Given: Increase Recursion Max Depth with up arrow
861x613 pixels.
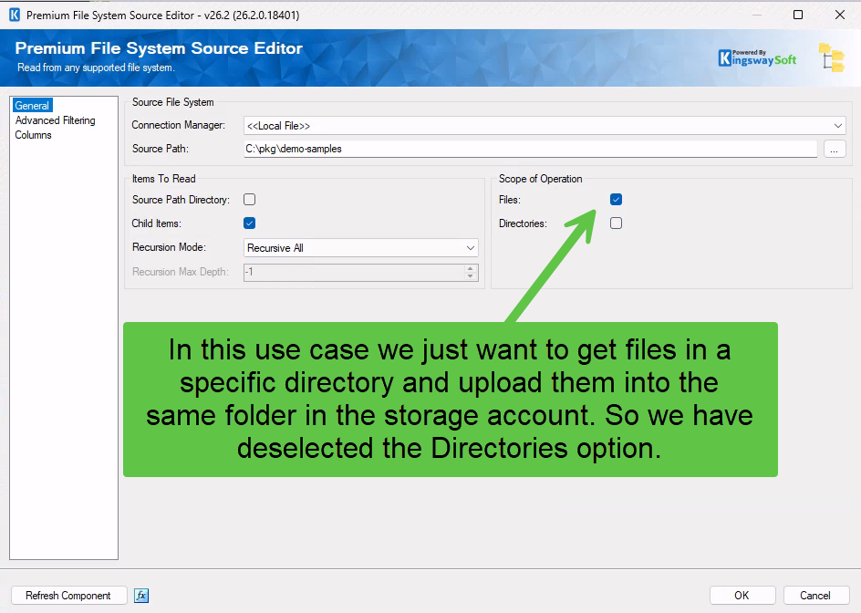Looking at the screenshot, I should (x=470, y=268).
